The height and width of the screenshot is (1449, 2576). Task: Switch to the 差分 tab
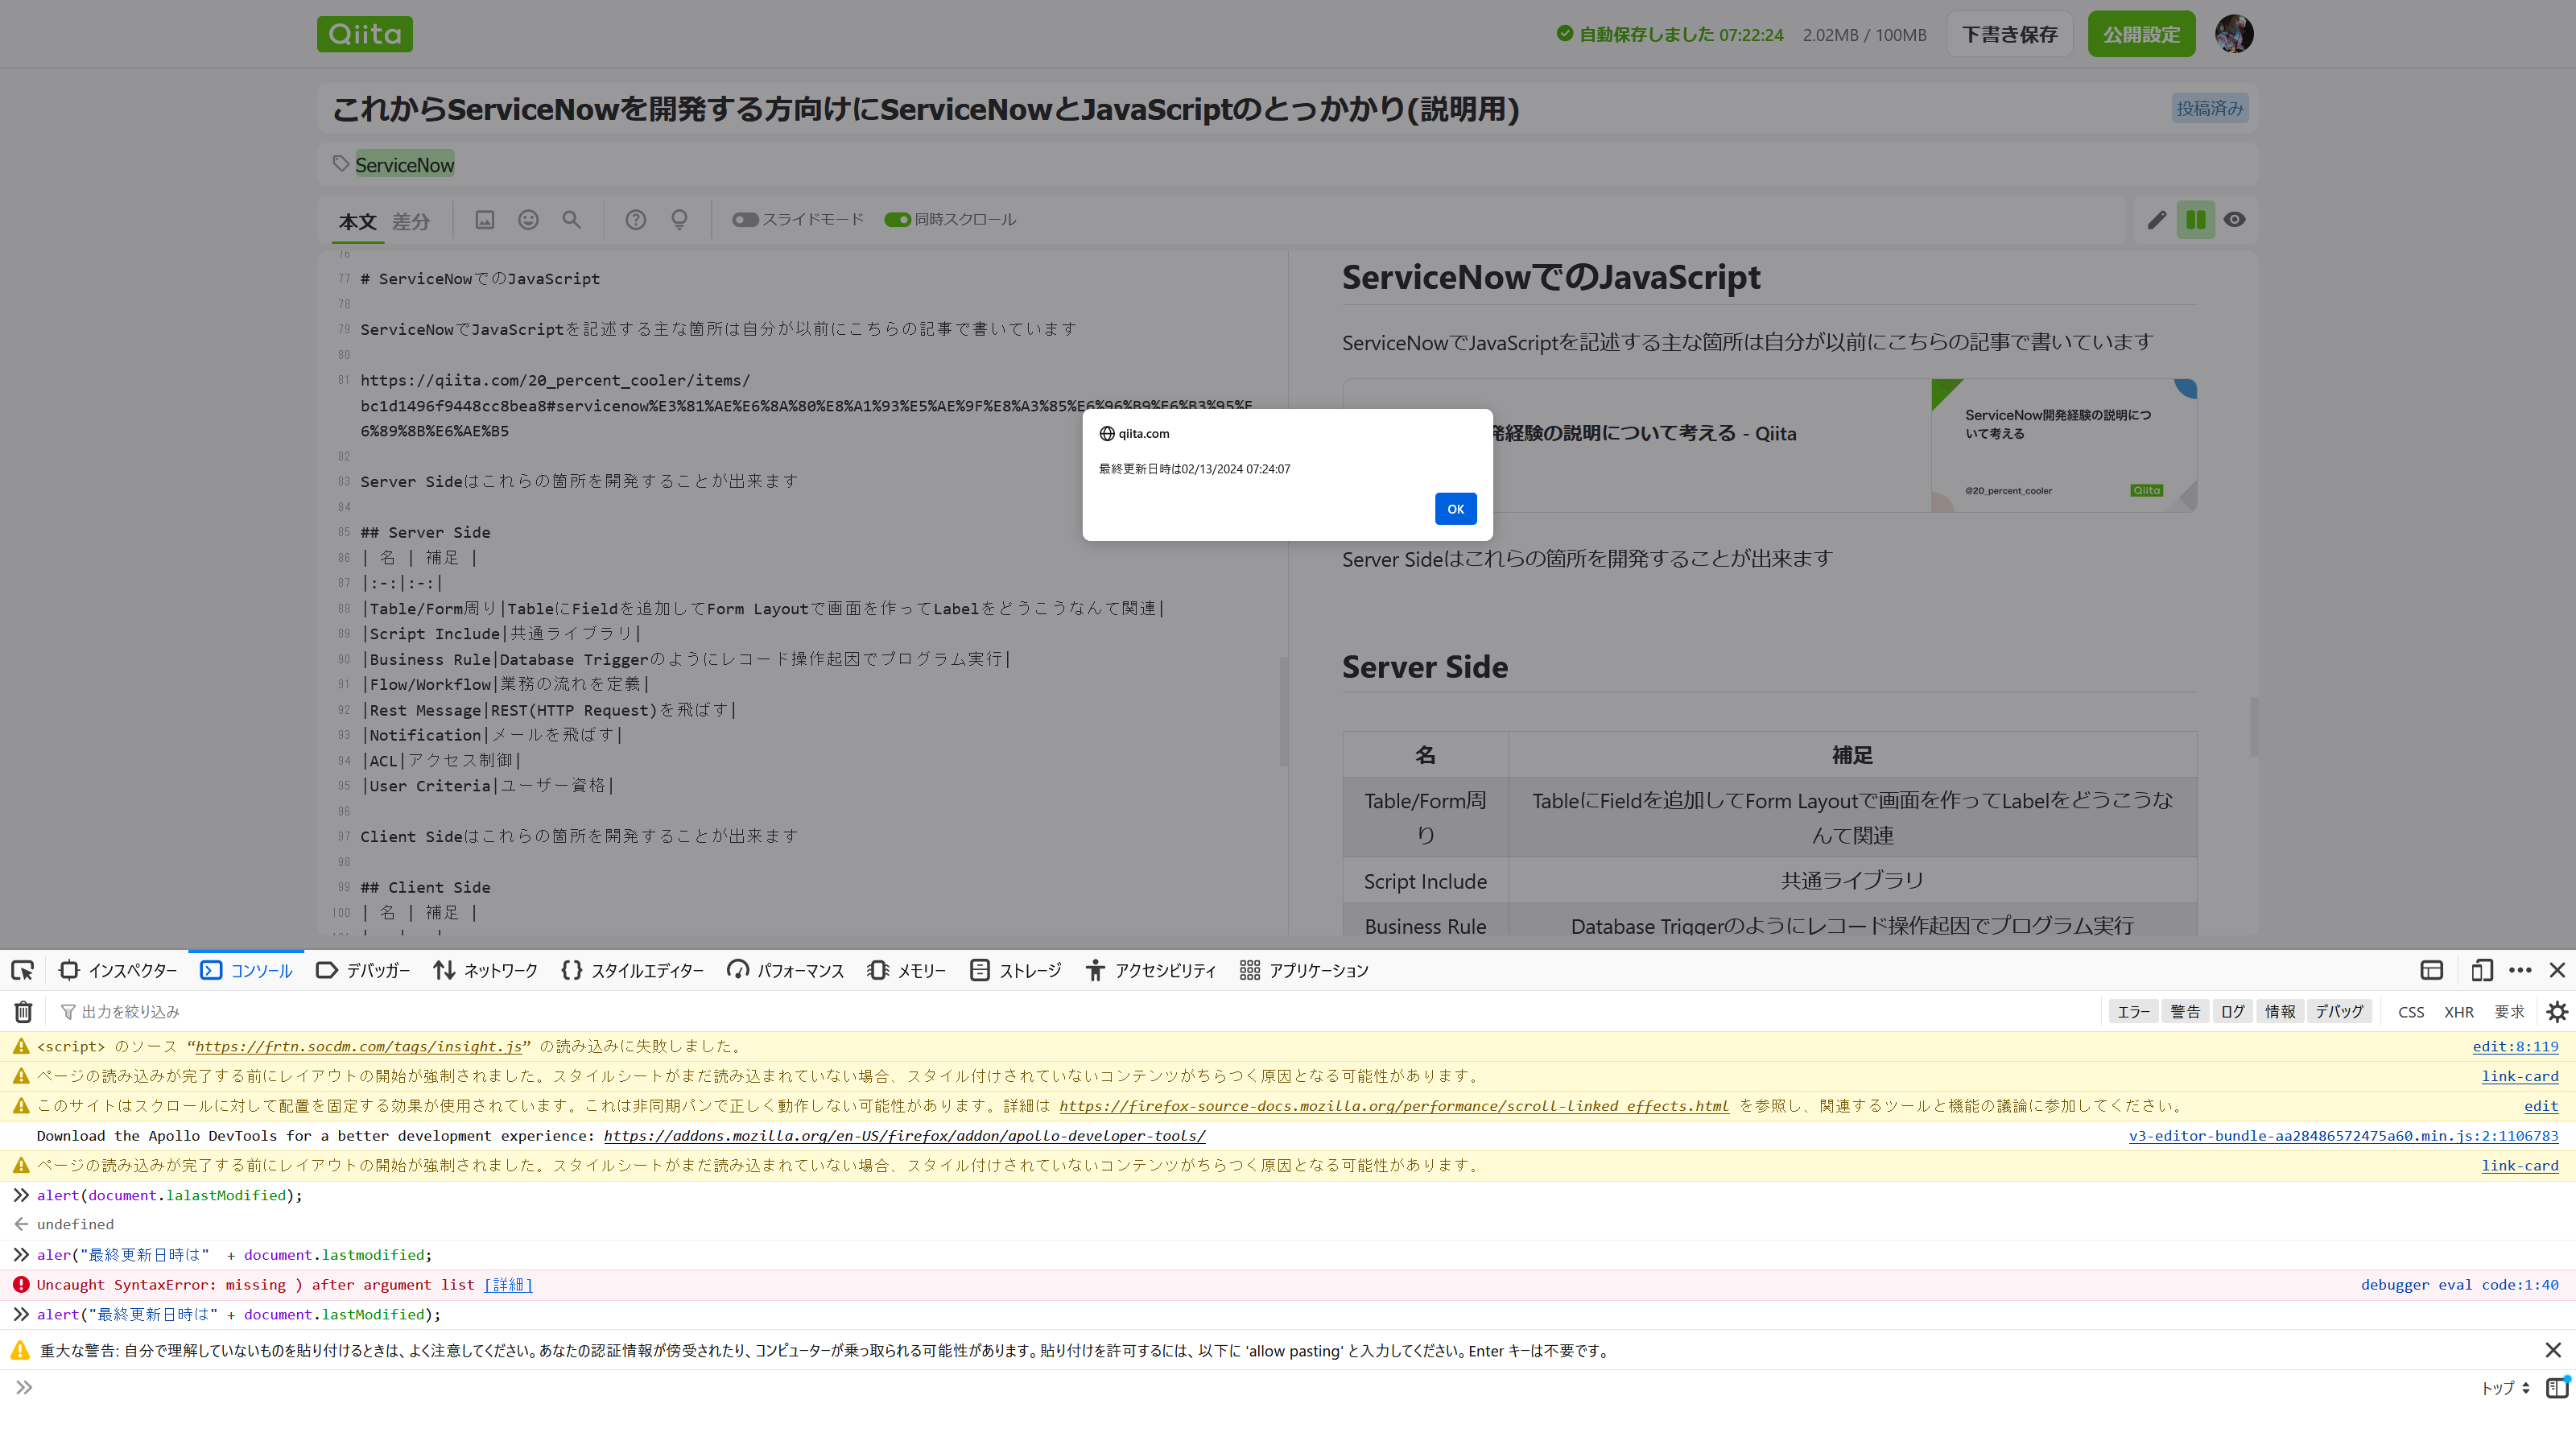(x=410, y=221)
